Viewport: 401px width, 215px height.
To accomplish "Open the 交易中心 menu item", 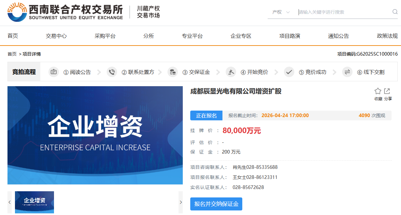I will coord(56,36).
